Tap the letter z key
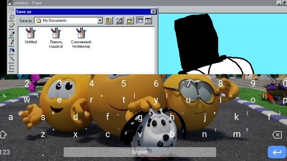Image resolution: width=287 pixels, height=161 pixels. click(43, 135)
